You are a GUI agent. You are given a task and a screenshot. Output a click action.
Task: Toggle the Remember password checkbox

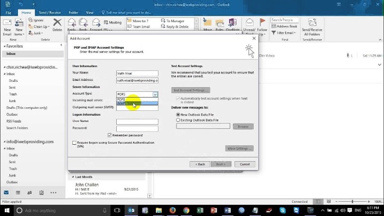pyautogui.click(x=110, y=135)
